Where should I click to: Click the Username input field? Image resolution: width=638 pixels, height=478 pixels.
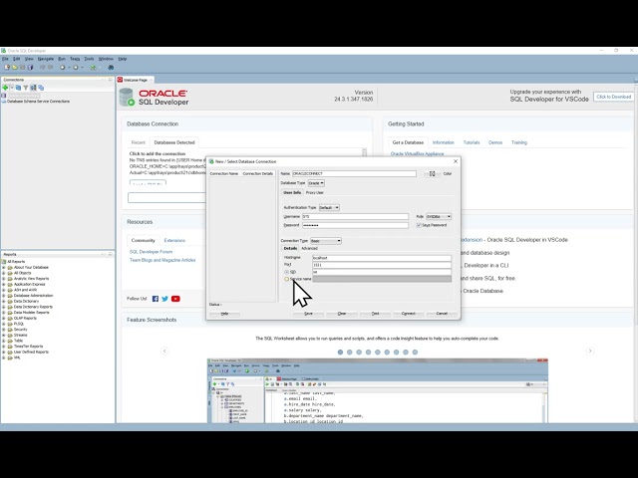click(355, 217)
